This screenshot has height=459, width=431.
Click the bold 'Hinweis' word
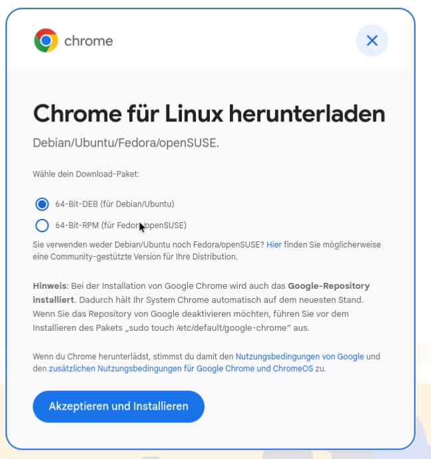tap(50, 286)
